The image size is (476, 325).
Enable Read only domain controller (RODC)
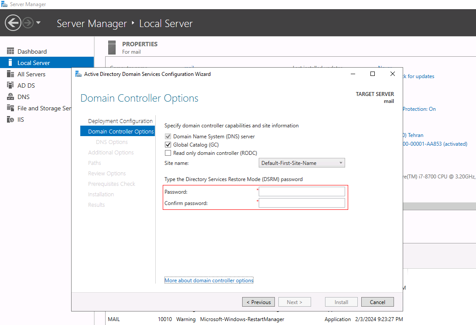point(168,153)
